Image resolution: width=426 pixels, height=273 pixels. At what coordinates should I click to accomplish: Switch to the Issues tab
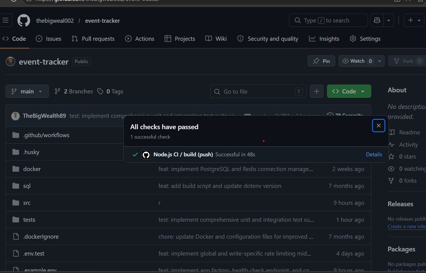point(49,39)
